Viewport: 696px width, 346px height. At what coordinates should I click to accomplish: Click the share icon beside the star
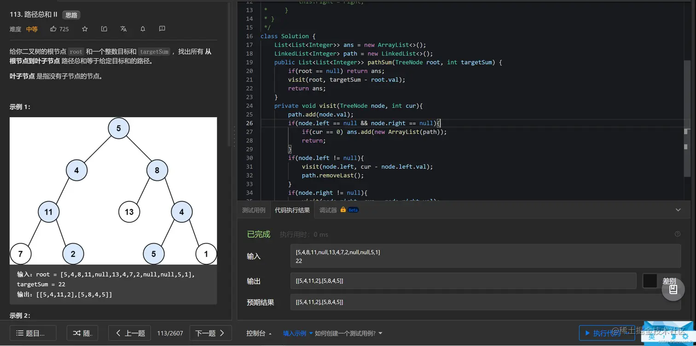104,29
